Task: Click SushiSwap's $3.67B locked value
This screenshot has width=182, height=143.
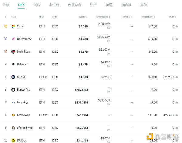Action: pyautogui.click(x=83, y=52)
